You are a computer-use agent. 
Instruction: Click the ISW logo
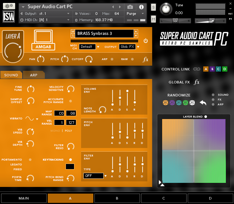[9, 16]
